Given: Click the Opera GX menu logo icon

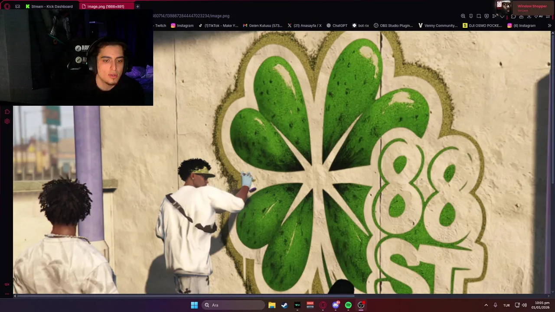Looking at the screenshot, I should click(x=7, y=6).
